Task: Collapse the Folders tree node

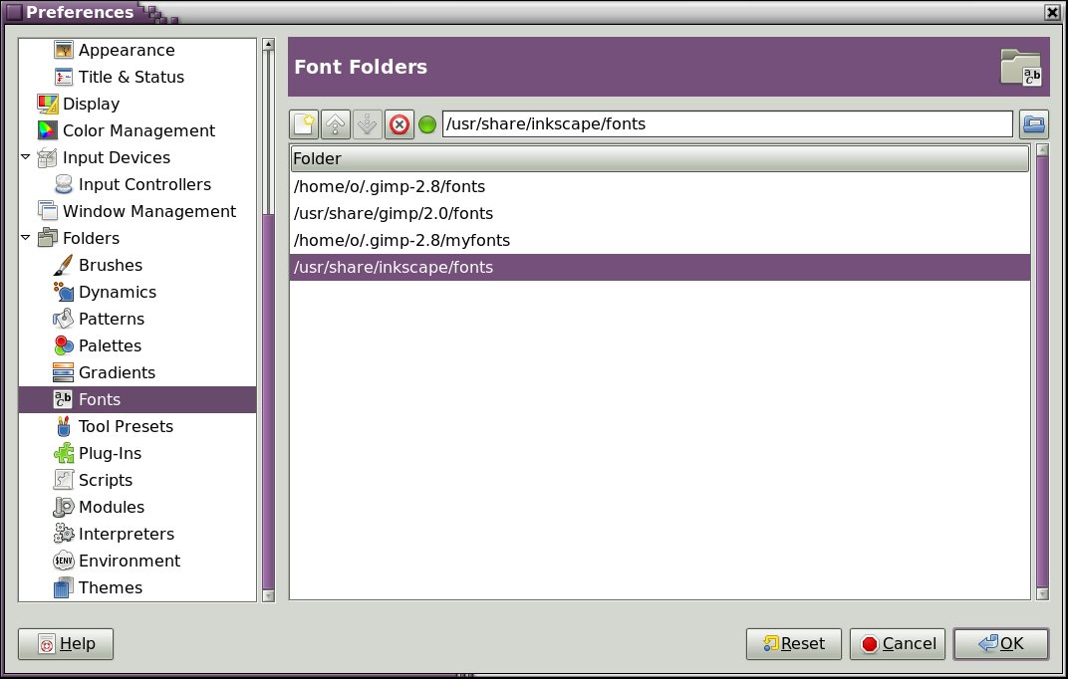Action: 25,238
